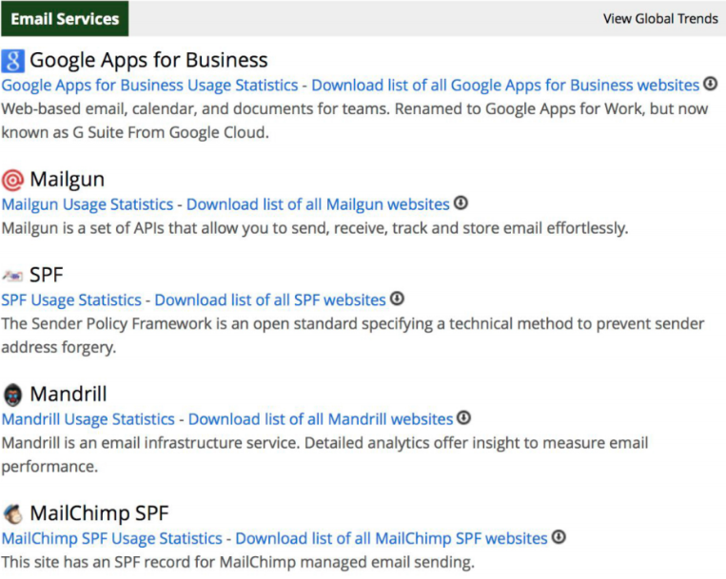This screenshot has height=579, width=726.
Task: Click the Google Apps for Business logo icon
Action: point(12,61)
